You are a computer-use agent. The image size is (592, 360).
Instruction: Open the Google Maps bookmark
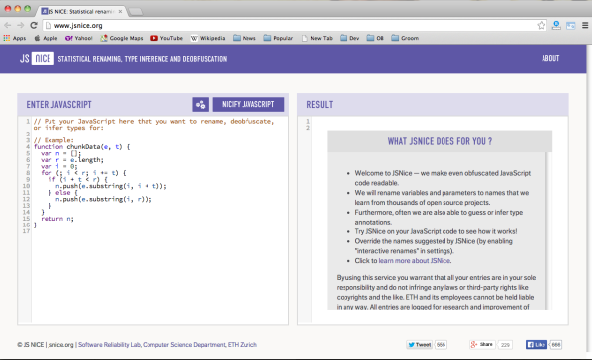122,38
